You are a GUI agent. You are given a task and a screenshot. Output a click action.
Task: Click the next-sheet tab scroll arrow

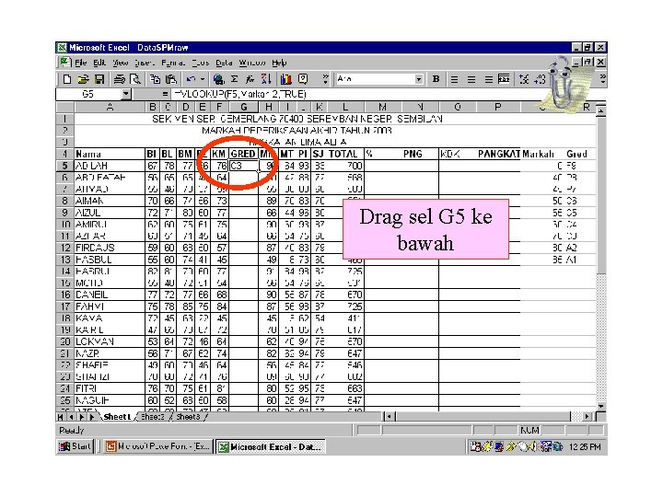pyautogui.click(x=81, y=417)
